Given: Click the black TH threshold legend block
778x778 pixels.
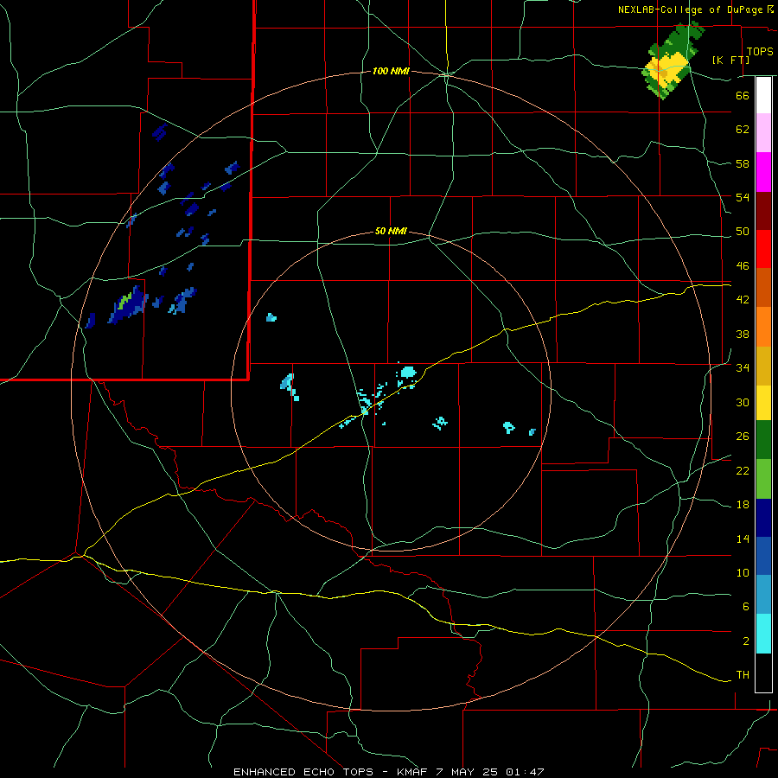Looking at the screenshot, I should (x=763, y=673).
